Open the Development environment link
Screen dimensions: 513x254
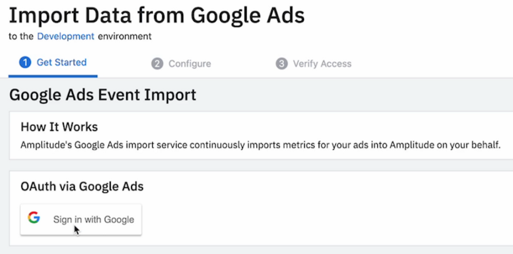66,36
